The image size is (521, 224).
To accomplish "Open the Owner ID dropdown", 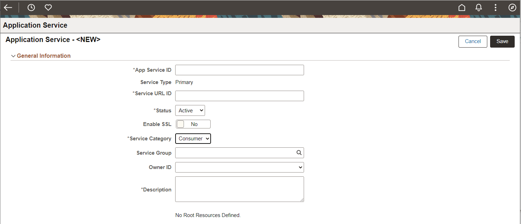I will pyautogui.click(x=239, y=167).
